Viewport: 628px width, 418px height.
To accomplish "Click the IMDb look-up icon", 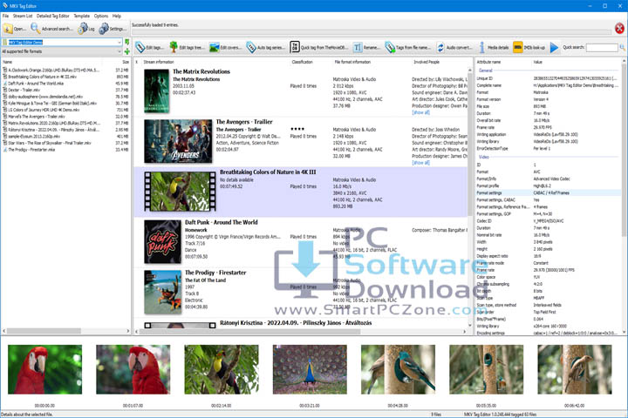I will point(518,47).
